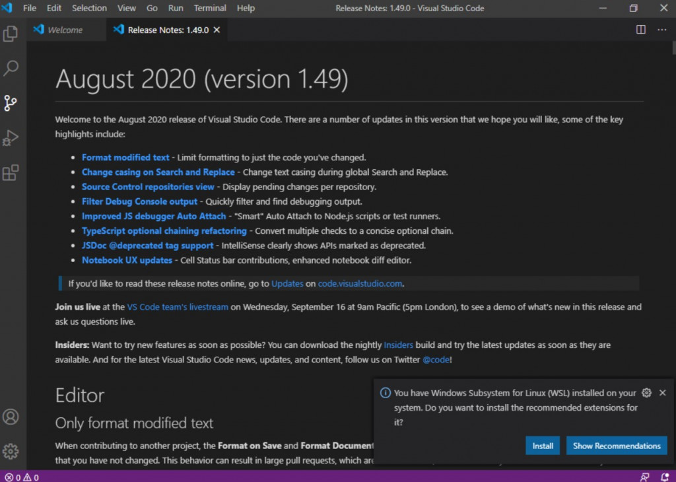
Task: Click the feedback icon in status bar
Action: (644, 477)
